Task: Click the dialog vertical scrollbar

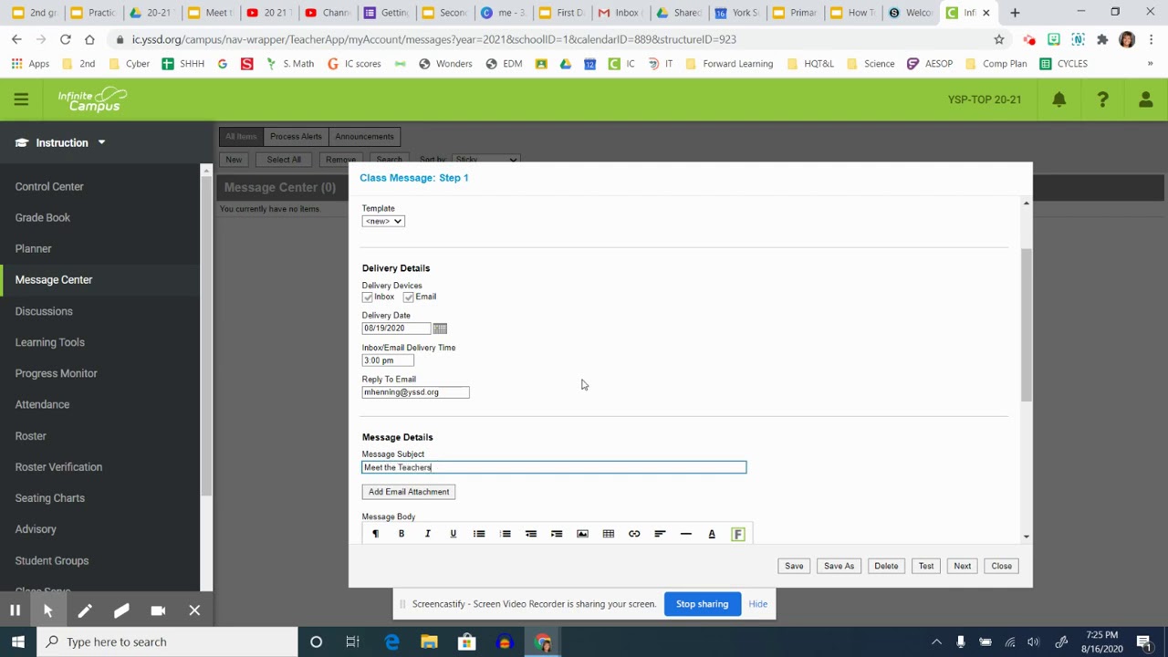Action: pyautogui.click(x=1026, y=325)
